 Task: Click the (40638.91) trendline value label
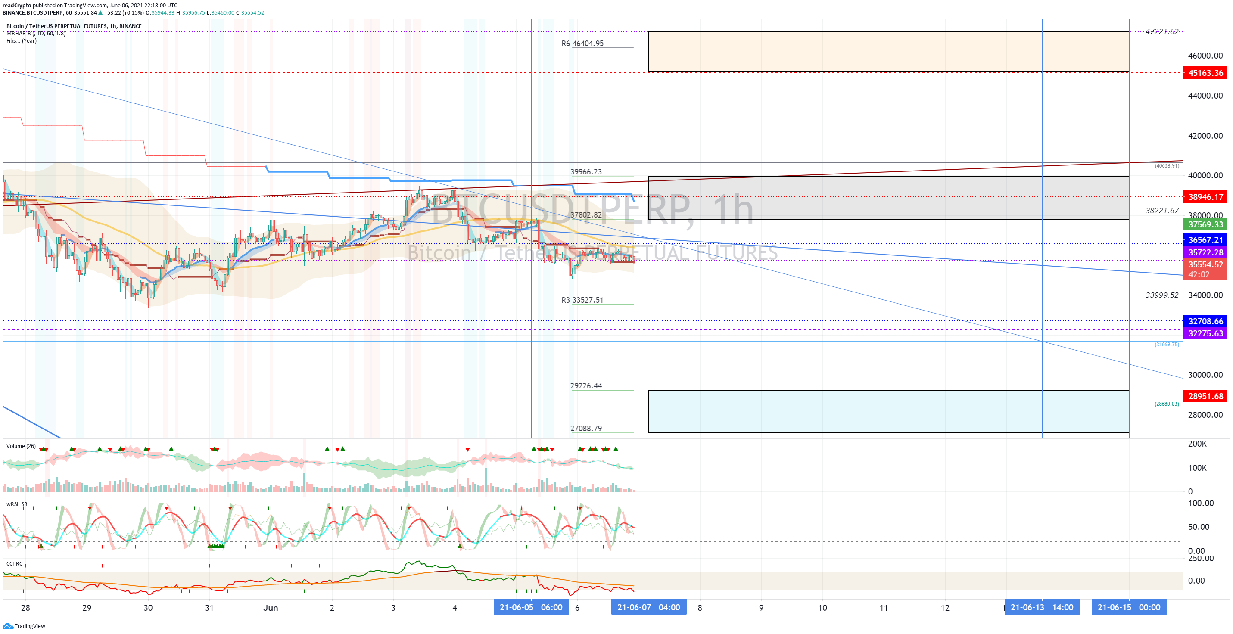click(x=1167, y=165)
